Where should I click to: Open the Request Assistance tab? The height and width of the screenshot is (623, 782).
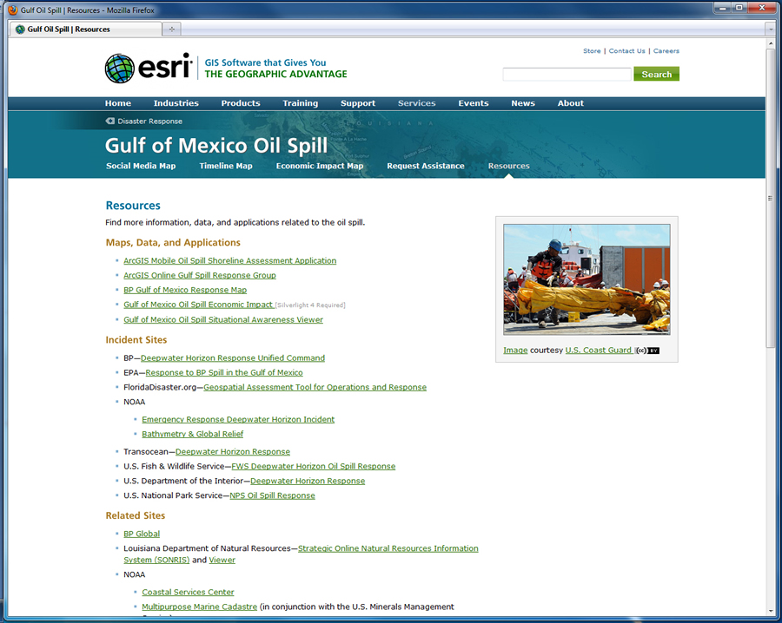point(426,166)
